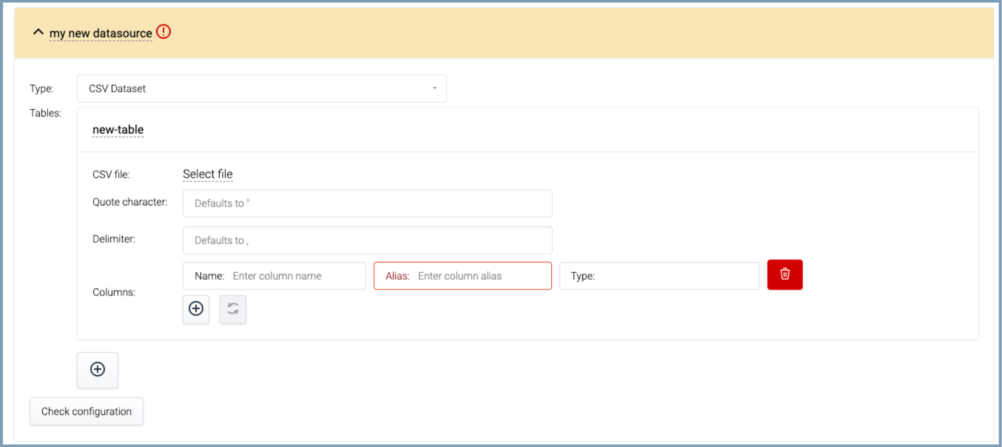Viewport: 1002px width, 447px height.
Task: Click the column Name input field
Action: 294,276
